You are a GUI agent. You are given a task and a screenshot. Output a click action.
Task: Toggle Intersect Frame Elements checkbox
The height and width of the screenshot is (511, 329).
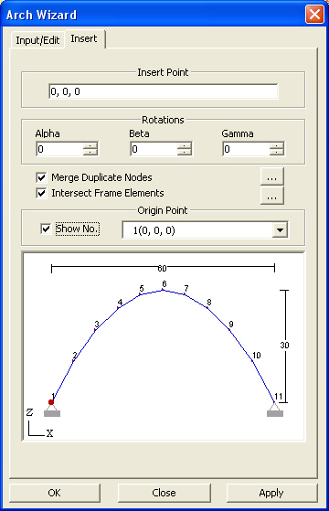click(x=41, y=193)
